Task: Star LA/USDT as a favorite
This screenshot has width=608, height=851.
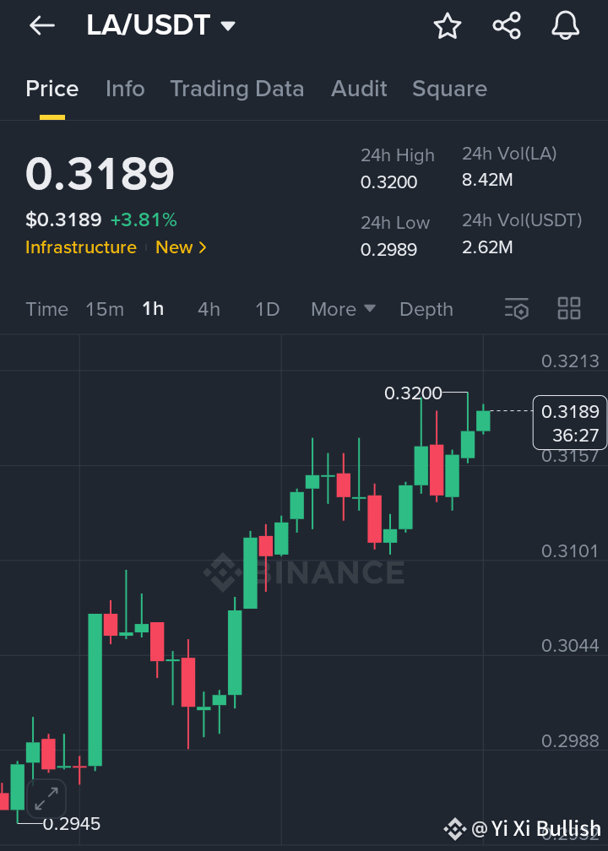Action: click(447, 26)
